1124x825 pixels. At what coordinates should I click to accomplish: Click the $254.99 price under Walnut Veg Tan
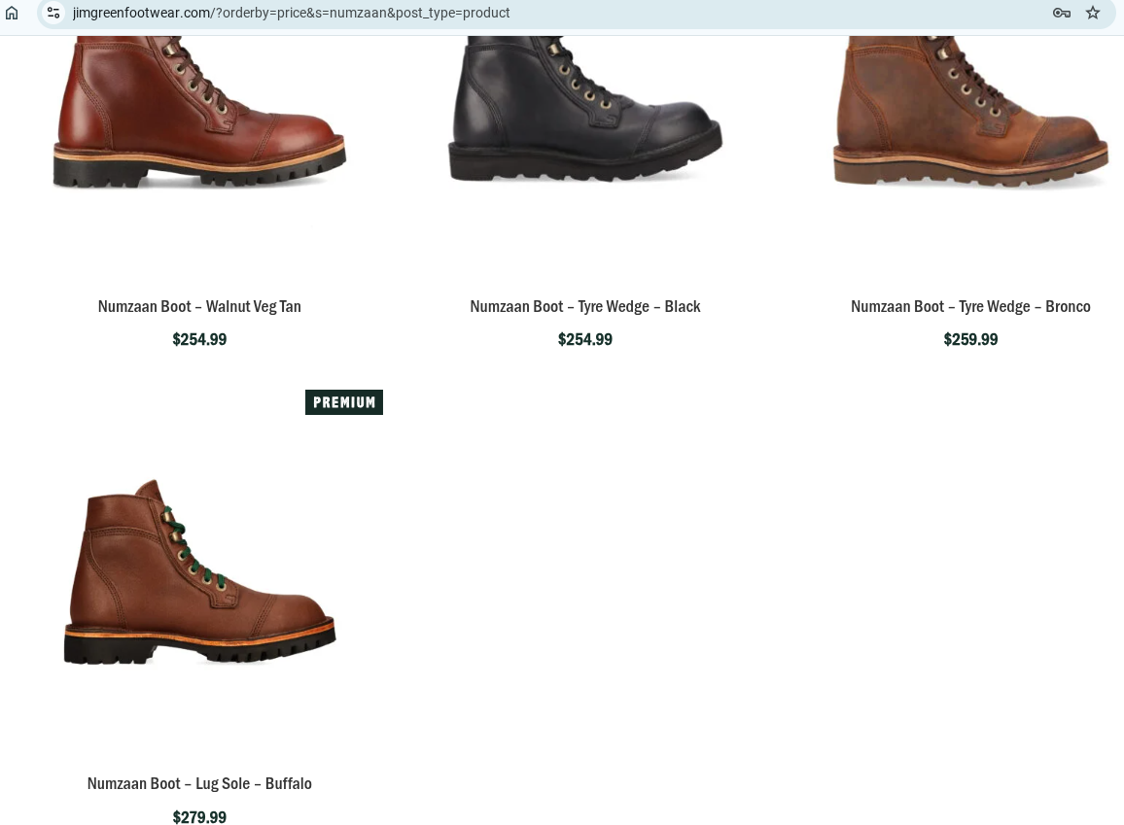pyautogui.click(x=199, y=339)
